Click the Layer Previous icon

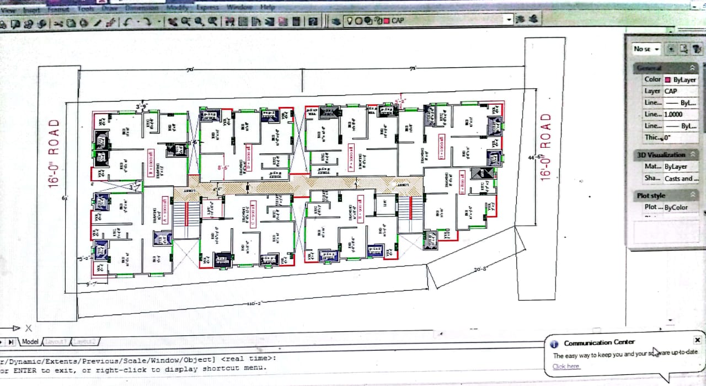click(x=520, y=19)
